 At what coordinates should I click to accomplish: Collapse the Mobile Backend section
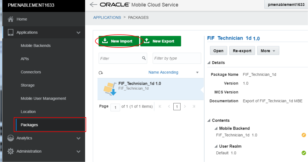[216, 128]
